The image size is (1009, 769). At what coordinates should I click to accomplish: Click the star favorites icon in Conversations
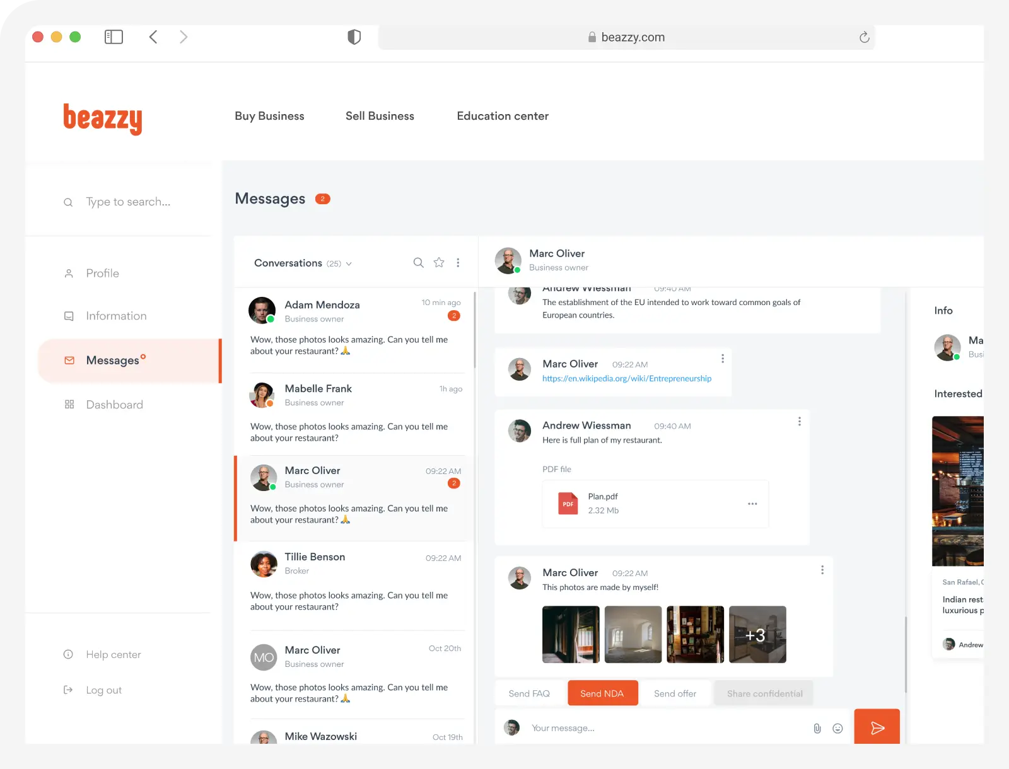[x=439, y=263]
